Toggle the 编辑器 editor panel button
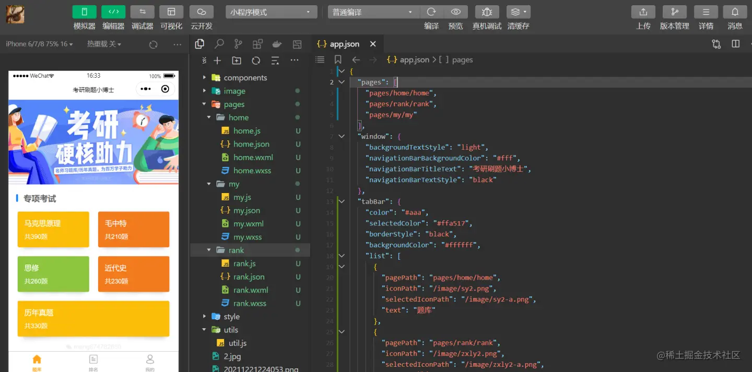 click(x=113, y=12)
